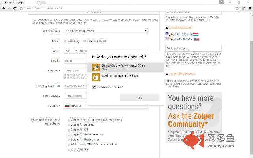Screen dimensions: 253x158
Task: Open the support@zoiper.com email link
Action: click(x=182, y=73)
